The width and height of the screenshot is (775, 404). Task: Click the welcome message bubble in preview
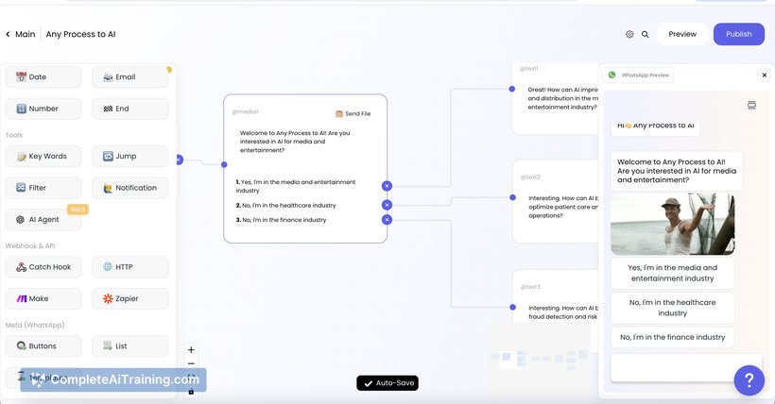click(677, 171)
